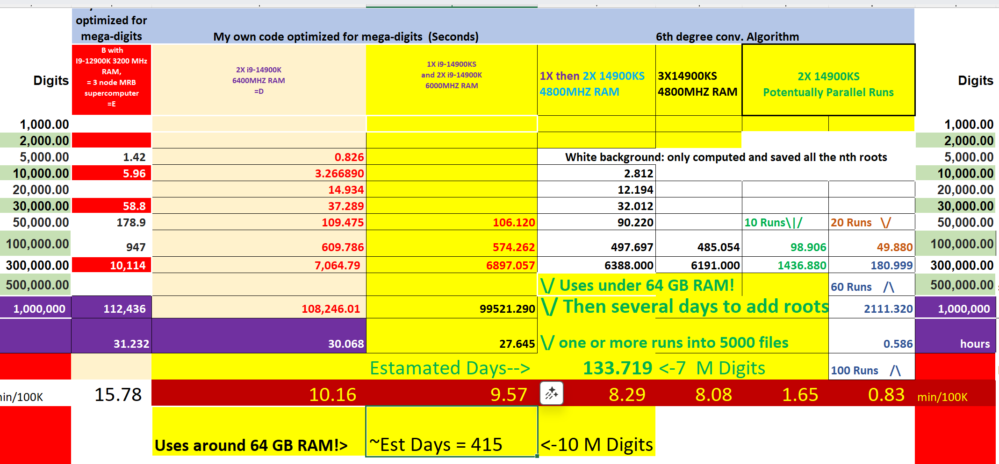Select the red 'I9-12900K 3200 MHz RAM' header

point(111,77)
